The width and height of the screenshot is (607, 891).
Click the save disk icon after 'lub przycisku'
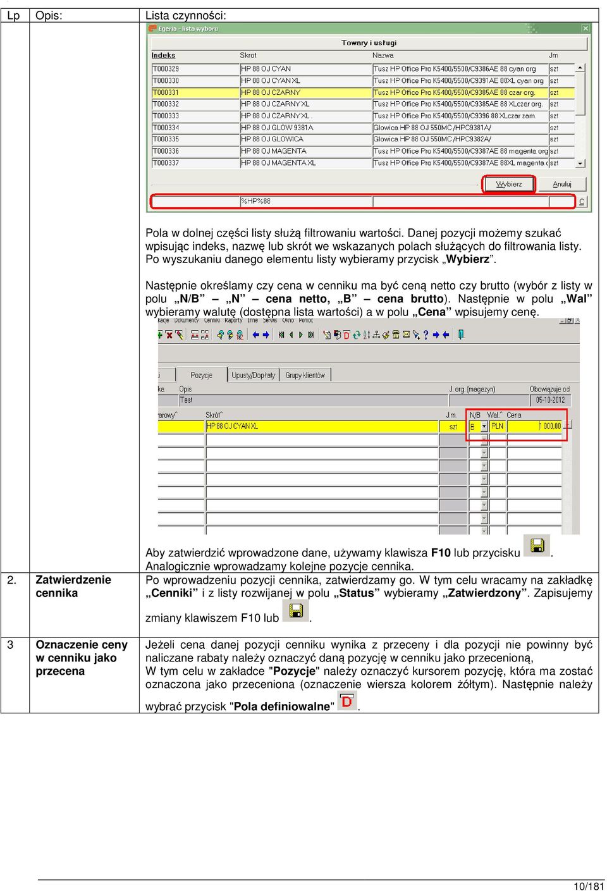click(537, 545)
